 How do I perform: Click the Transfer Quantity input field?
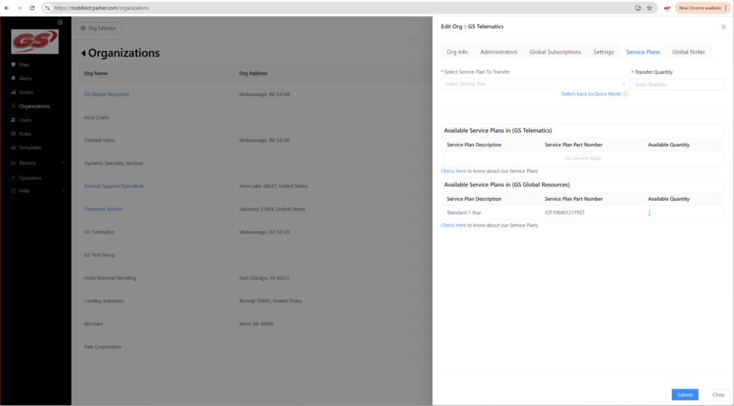click(x=677, y=85)
